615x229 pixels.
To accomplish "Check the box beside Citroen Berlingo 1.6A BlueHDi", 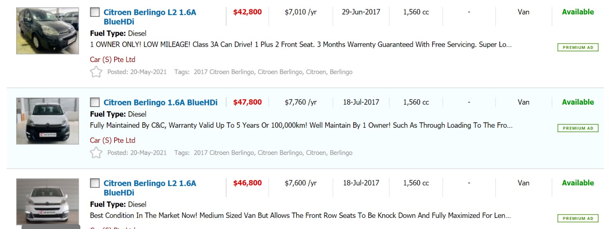I will click(x=95, y=102).
